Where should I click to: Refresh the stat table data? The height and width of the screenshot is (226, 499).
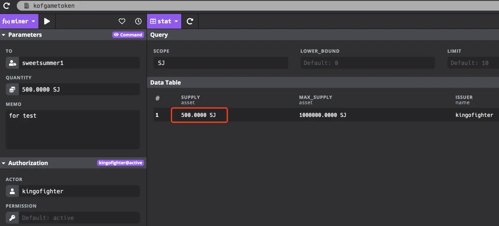pos(190,21)
